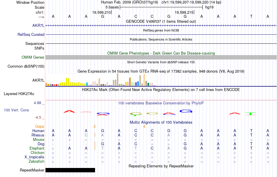
Task: Click the blue G logo in the PhyloP track
Action: pyautogui.click(x=186, y=111)
